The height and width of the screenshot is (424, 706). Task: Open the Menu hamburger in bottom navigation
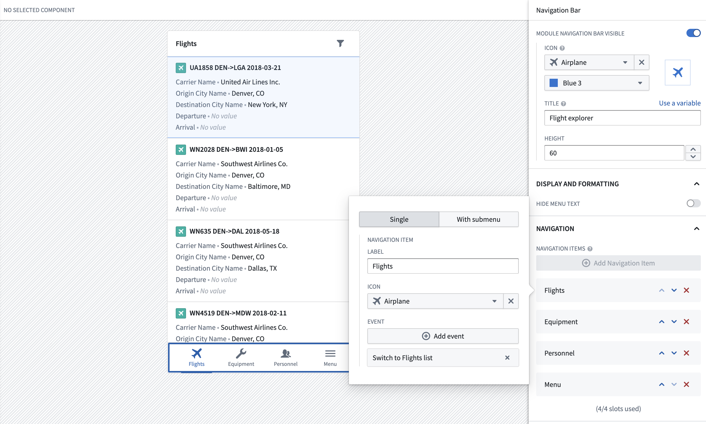[330, 357]
